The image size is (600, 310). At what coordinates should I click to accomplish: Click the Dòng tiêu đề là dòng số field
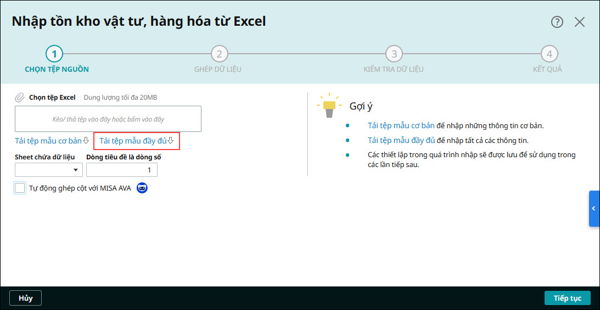pyautogui.click(x=122, y=170)
